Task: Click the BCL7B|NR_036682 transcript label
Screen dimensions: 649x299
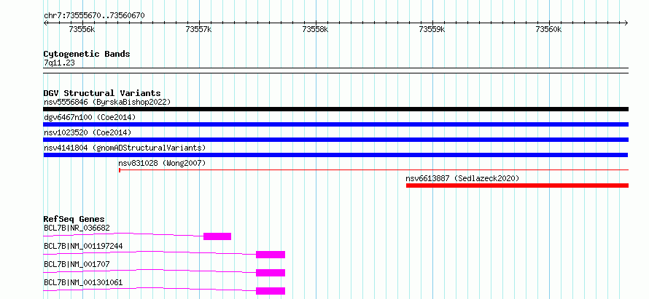Action: [77, 228]
